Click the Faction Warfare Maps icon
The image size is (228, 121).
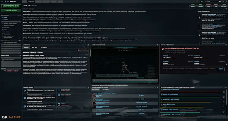[x=3, y=42]
